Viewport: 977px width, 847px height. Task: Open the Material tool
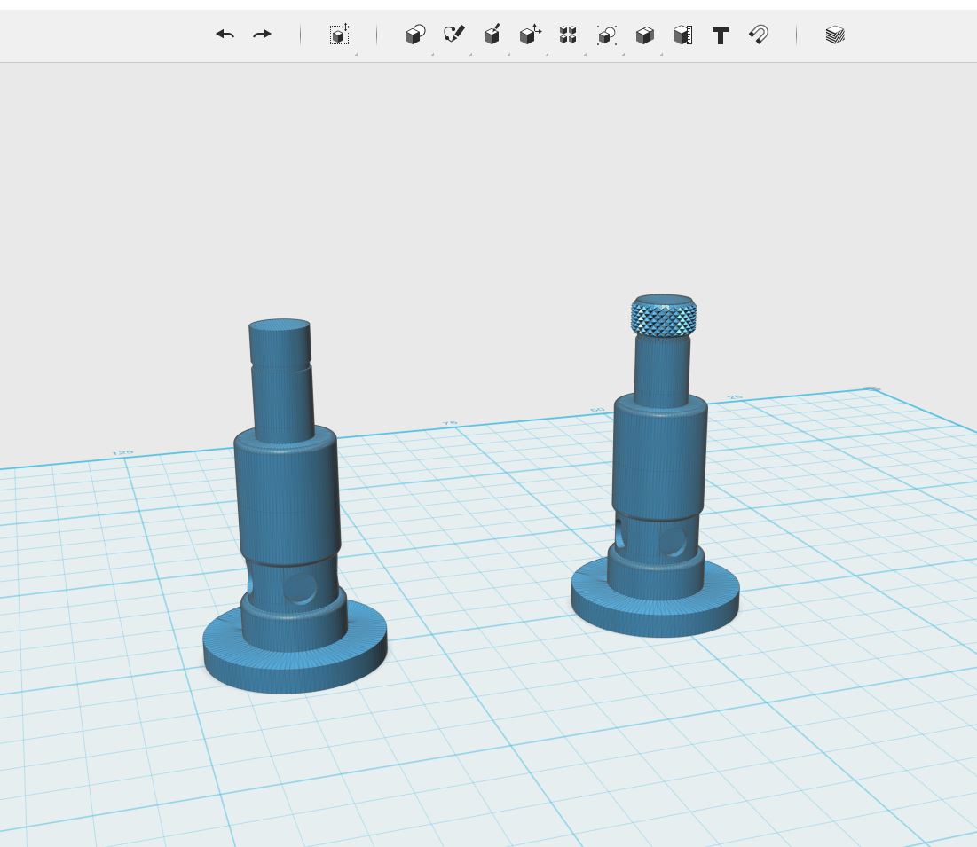(x=835, y=35)
